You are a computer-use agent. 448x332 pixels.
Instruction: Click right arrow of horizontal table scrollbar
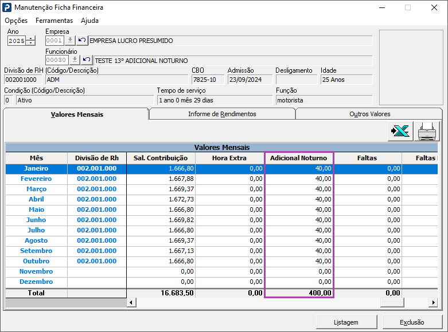[433, 302]
